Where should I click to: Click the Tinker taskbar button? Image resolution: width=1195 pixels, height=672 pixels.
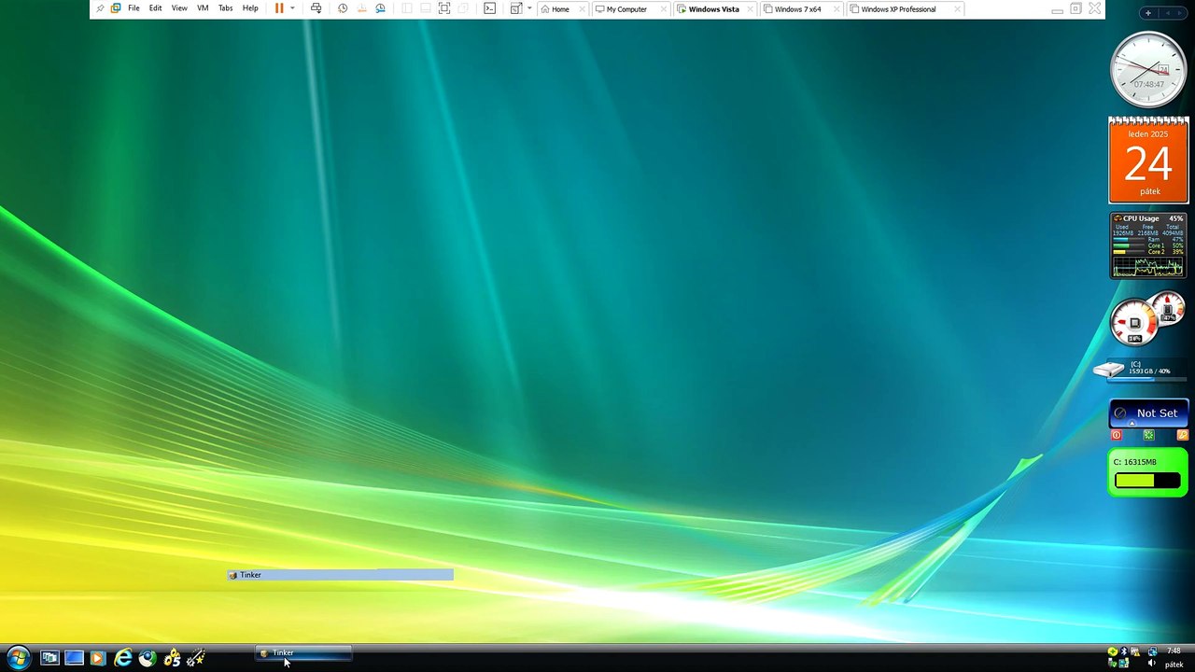pyautogui.click(x=304, y=653)
